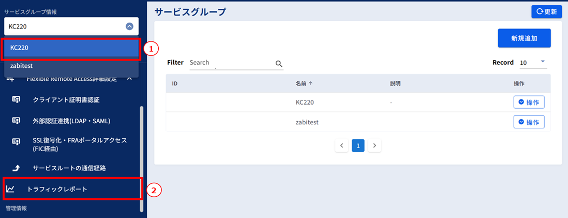Click the client certificate authentication icon
Screen dimensions: 568x218
(16, 99)
